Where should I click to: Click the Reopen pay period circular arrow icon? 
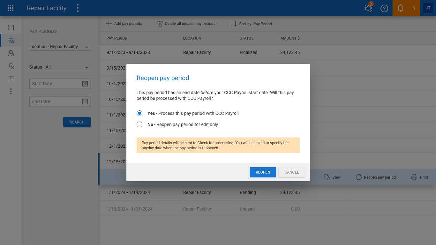(358, 177)
